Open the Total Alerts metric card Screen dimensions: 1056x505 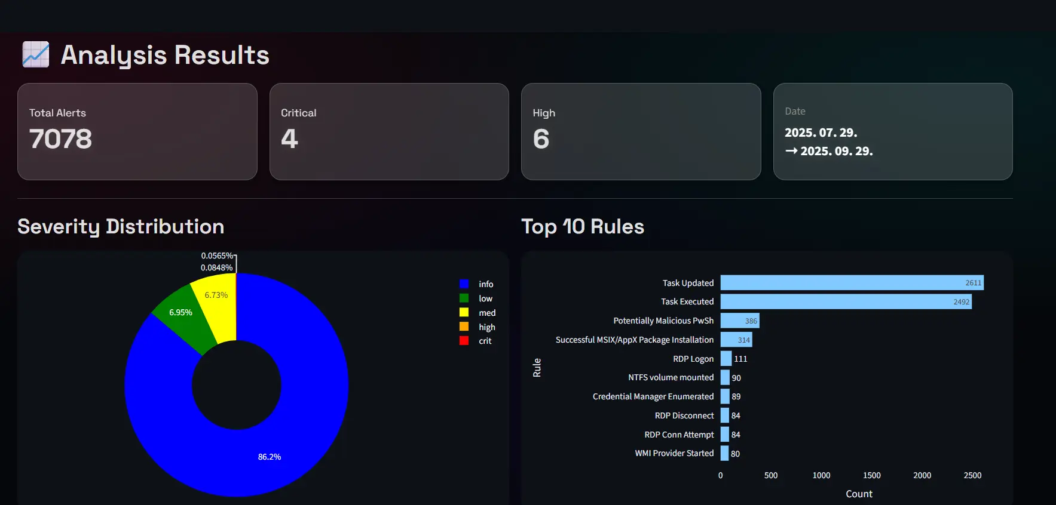pyautogui.click(x=137, y=131)
